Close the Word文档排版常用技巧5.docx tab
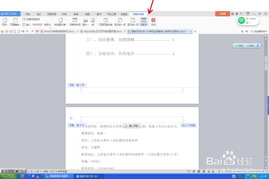Image resolution: width=269 pixels, height=179 pixels. (77, 32)
